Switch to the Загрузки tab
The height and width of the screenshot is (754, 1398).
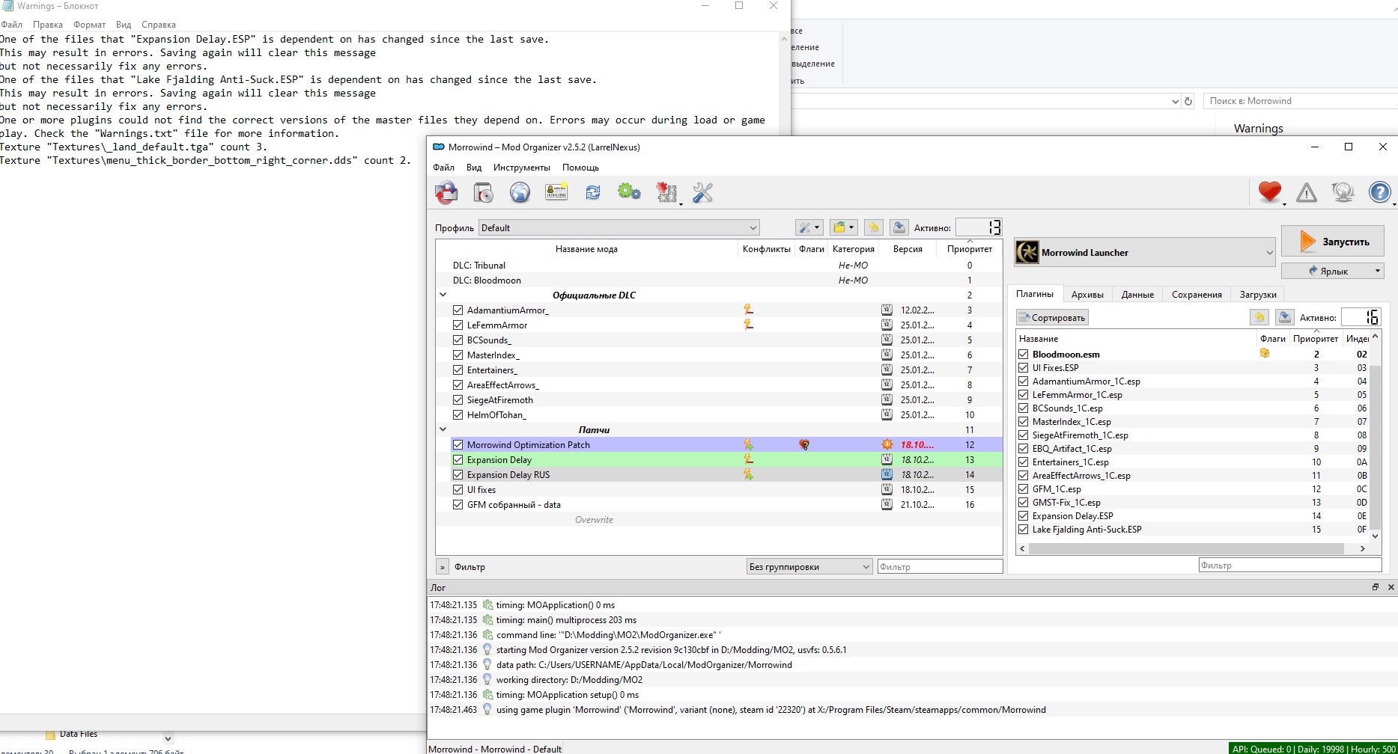click(1258, 295)
